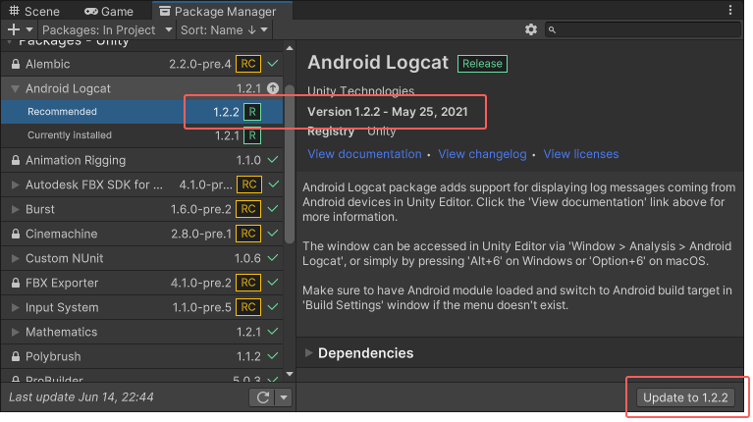753x422 pixels.
Task: Open the View changelog link
Action: click(482, 154)
